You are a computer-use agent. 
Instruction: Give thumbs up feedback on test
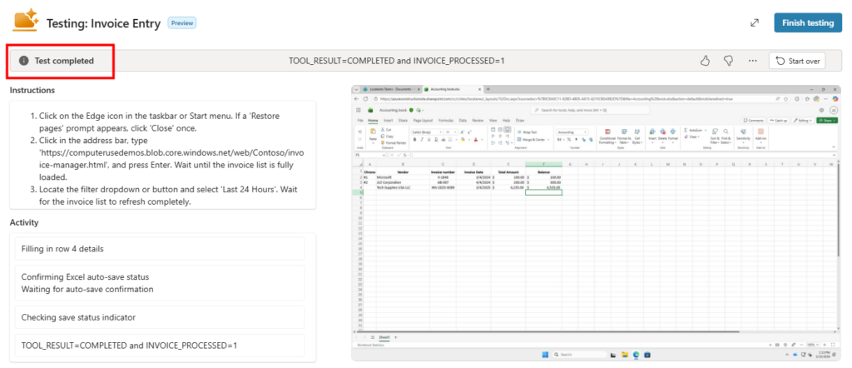pos(705,61)
